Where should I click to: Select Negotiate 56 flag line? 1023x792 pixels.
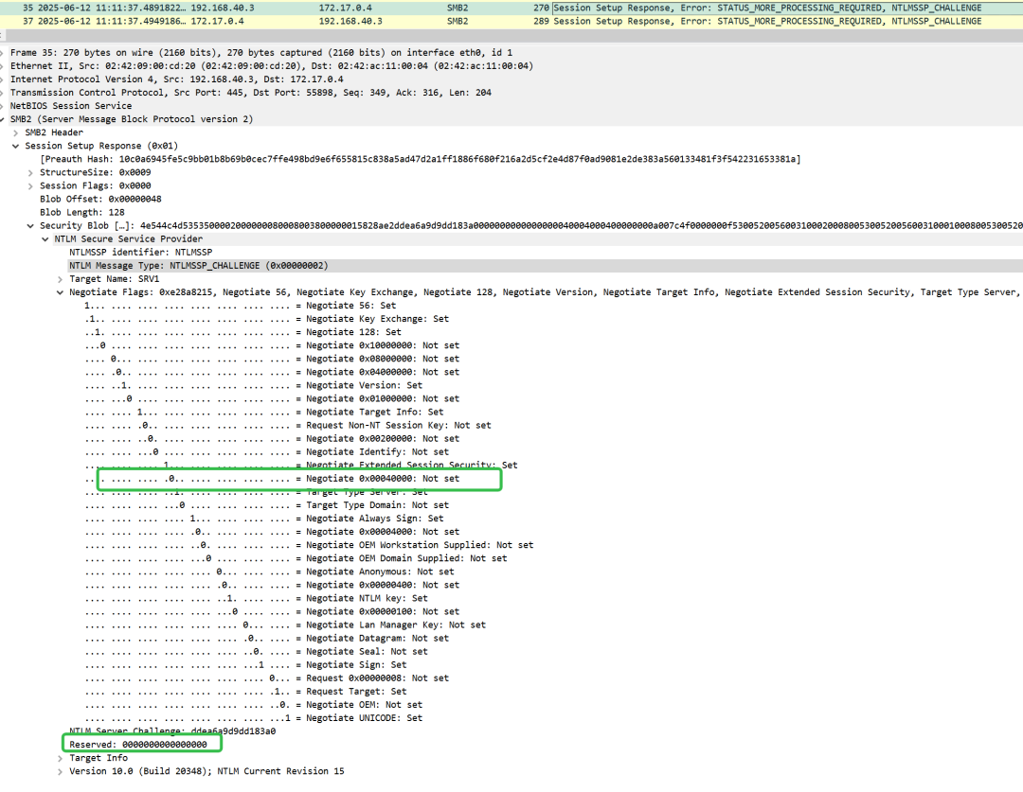[x=240, y=306]
